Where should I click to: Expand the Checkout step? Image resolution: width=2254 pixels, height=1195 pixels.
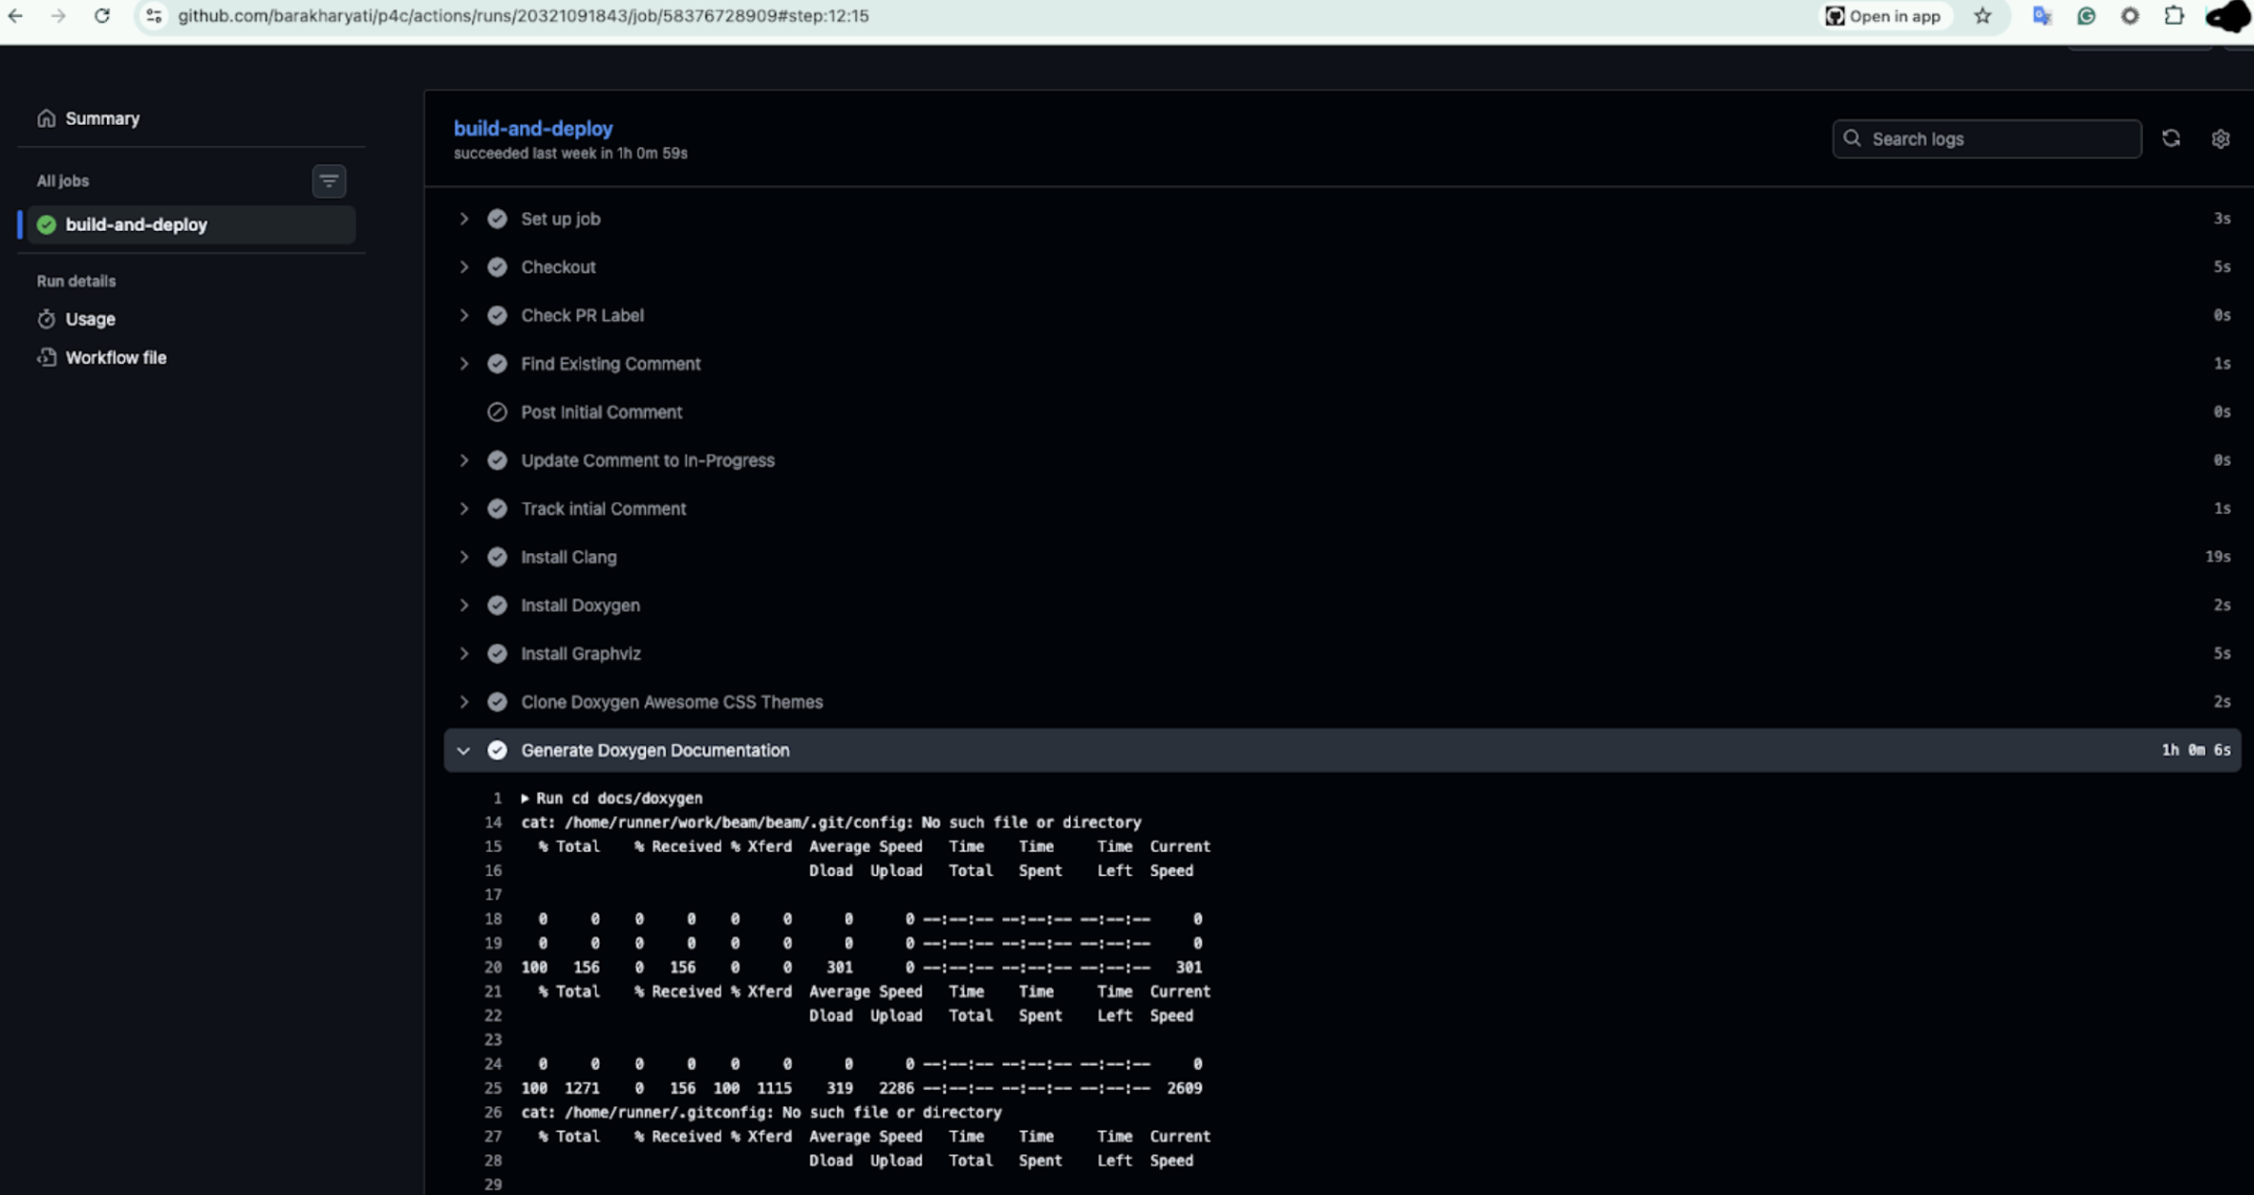(x=463, y=267)
